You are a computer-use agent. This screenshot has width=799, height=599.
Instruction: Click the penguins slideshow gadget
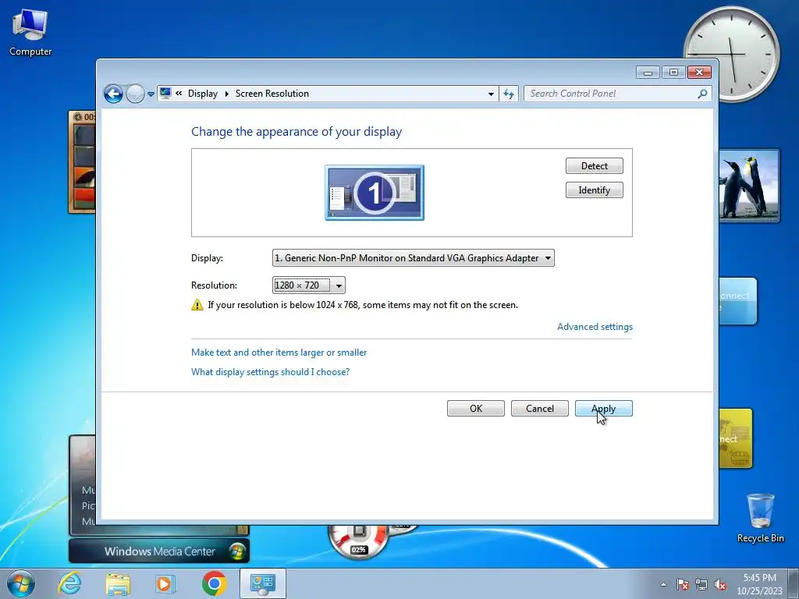pyautogui.click(x=749, y=186)
